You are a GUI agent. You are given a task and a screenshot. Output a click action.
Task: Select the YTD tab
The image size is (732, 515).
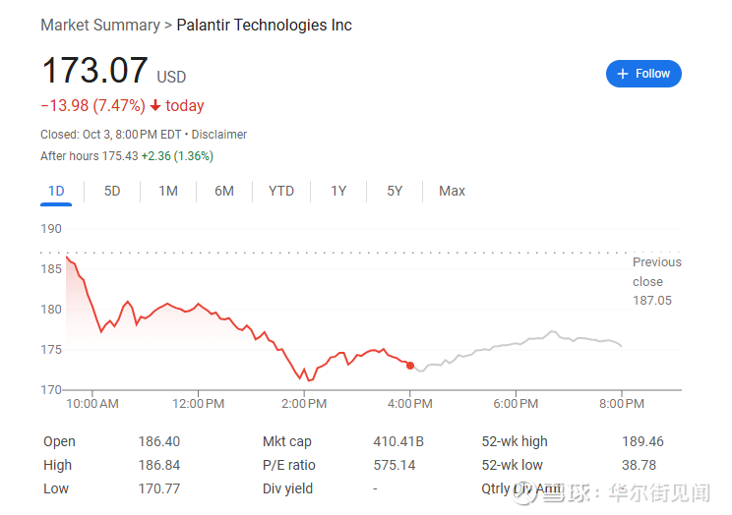pyautogui.click(x=281, y=191)
